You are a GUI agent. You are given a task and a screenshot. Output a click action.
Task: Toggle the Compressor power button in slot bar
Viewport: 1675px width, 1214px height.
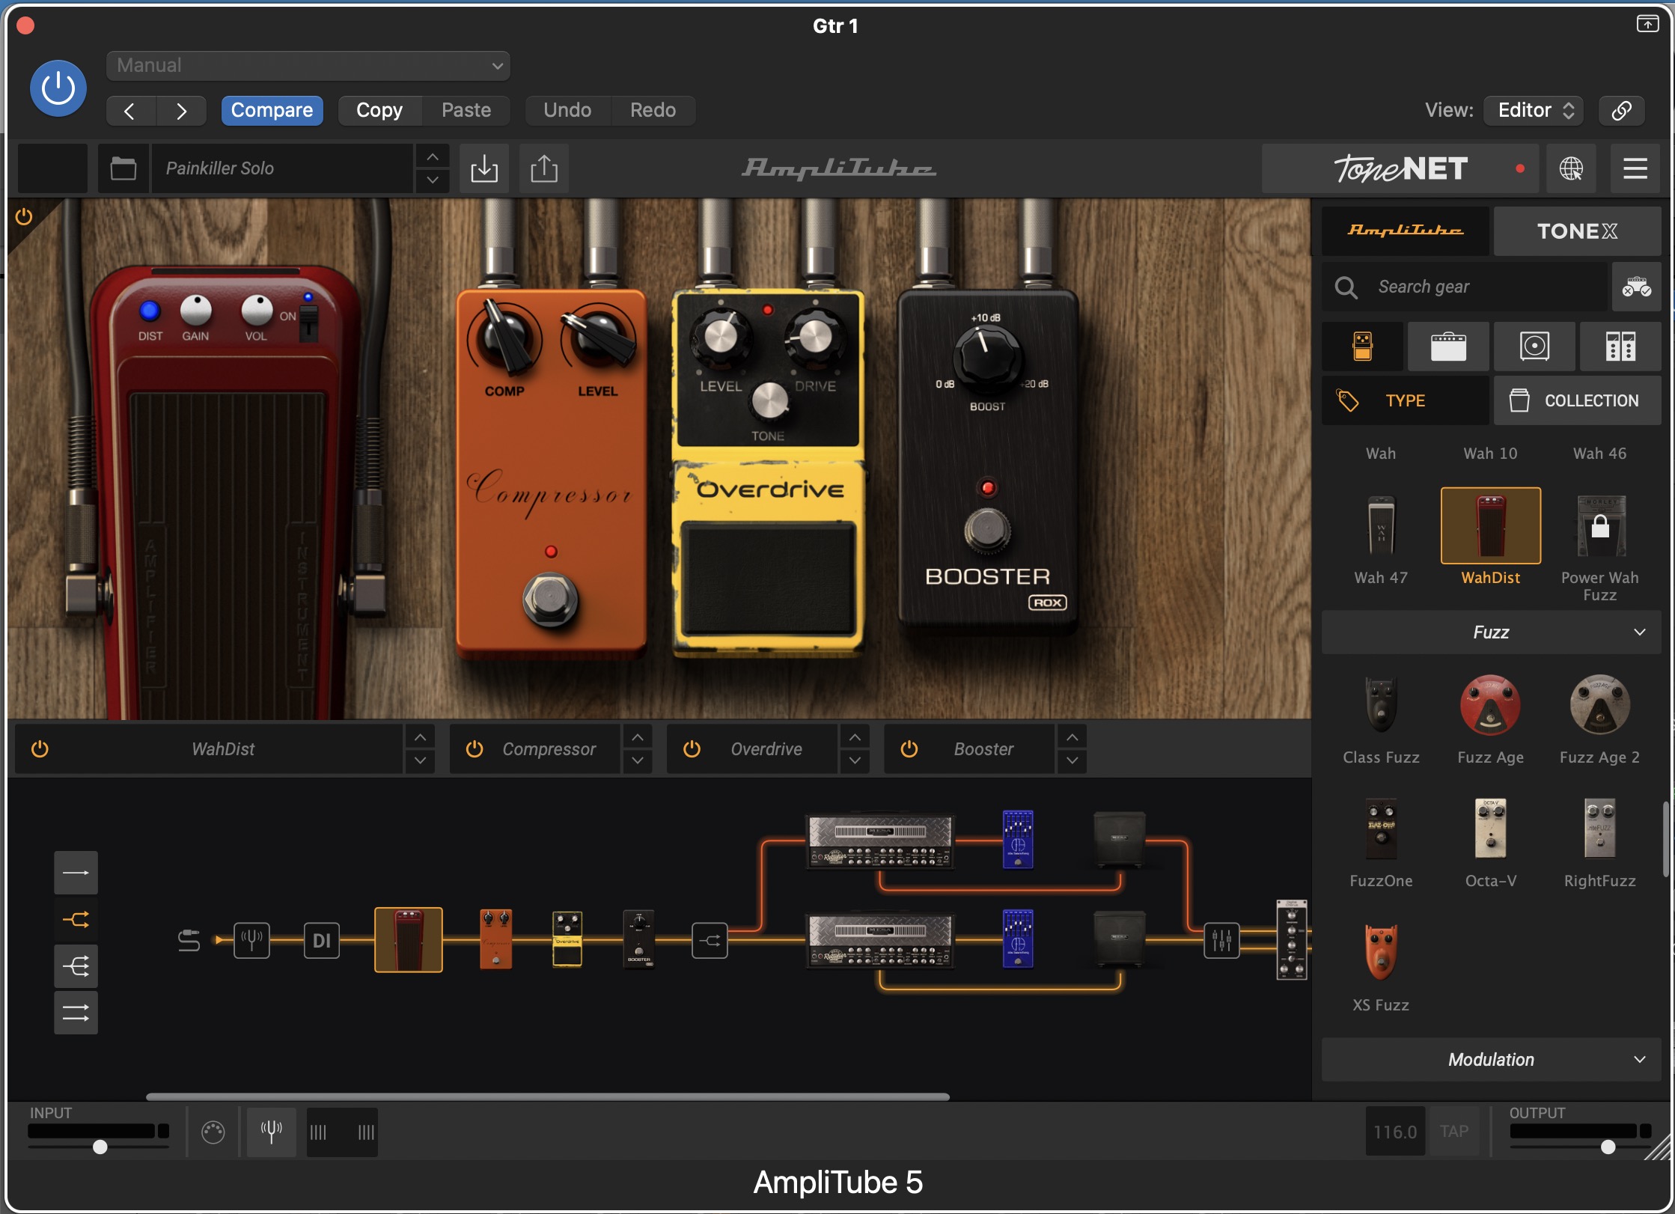pyautogui.click(x=474, y=748)
